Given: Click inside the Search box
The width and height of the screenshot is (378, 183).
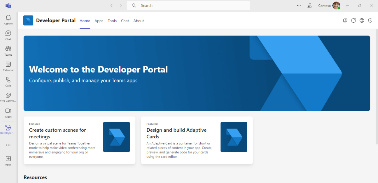Looking at the screenshot, I should pyautogui.click(x=188, y=5).
